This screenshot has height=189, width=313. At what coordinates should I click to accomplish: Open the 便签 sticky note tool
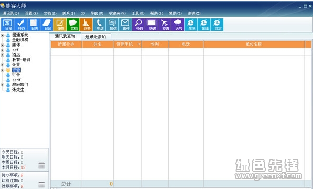point(60,25)
